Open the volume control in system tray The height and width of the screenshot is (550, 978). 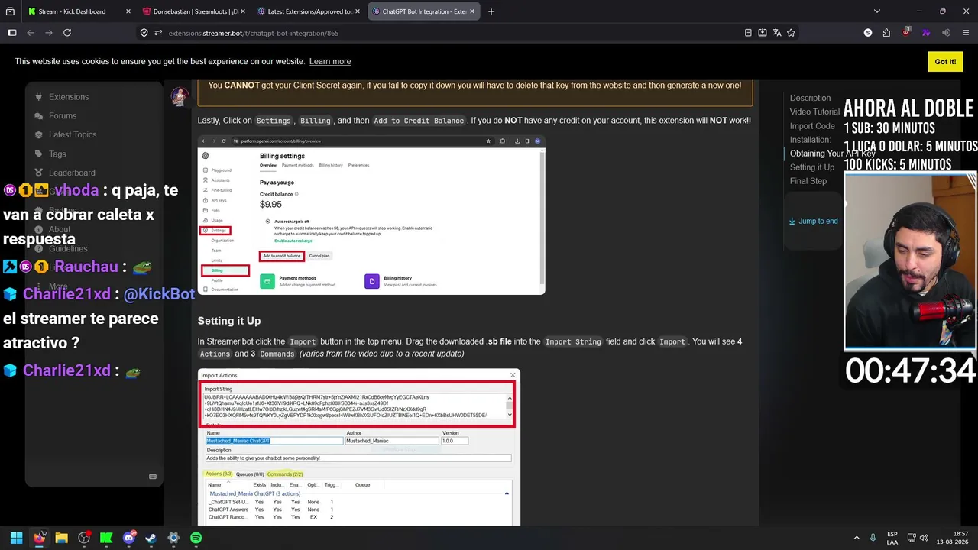pyautogui.click(x=925, y=538)
